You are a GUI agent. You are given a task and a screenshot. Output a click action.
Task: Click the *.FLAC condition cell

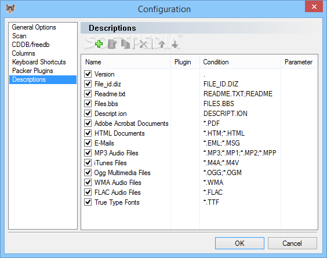[x=213, y=192]
